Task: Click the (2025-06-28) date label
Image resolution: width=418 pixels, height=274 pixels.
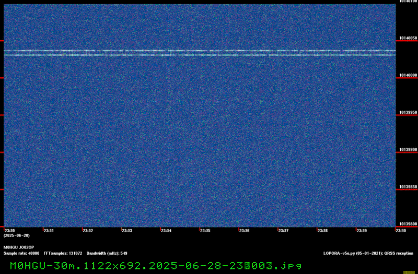Action: coord(17,236)
